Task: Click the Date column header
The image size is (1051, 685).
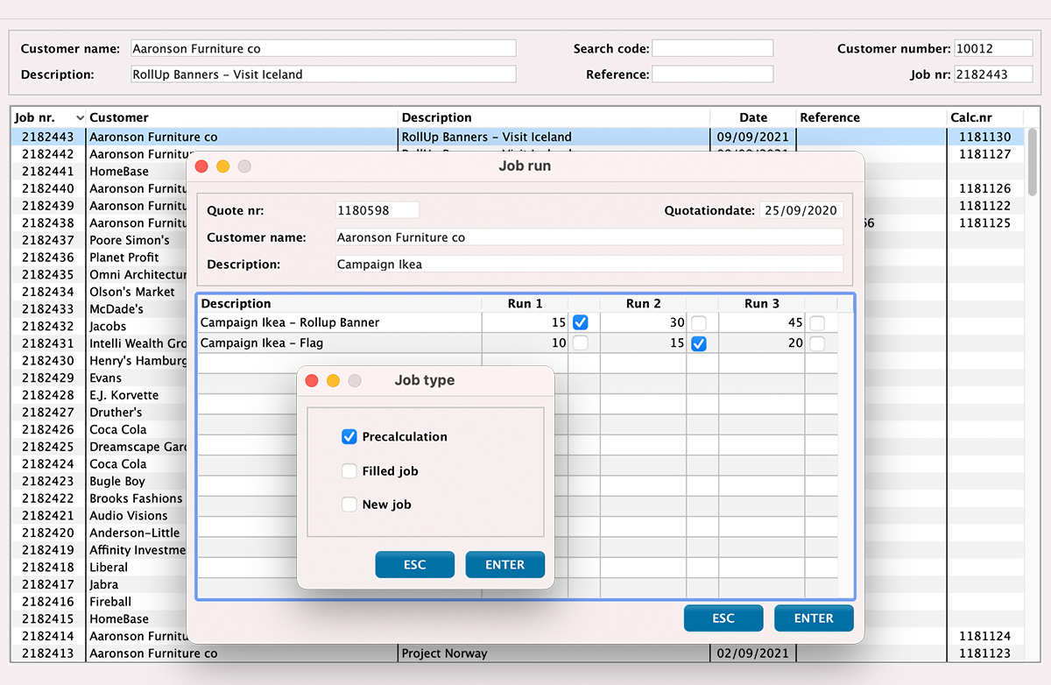Action: (753, 117)
